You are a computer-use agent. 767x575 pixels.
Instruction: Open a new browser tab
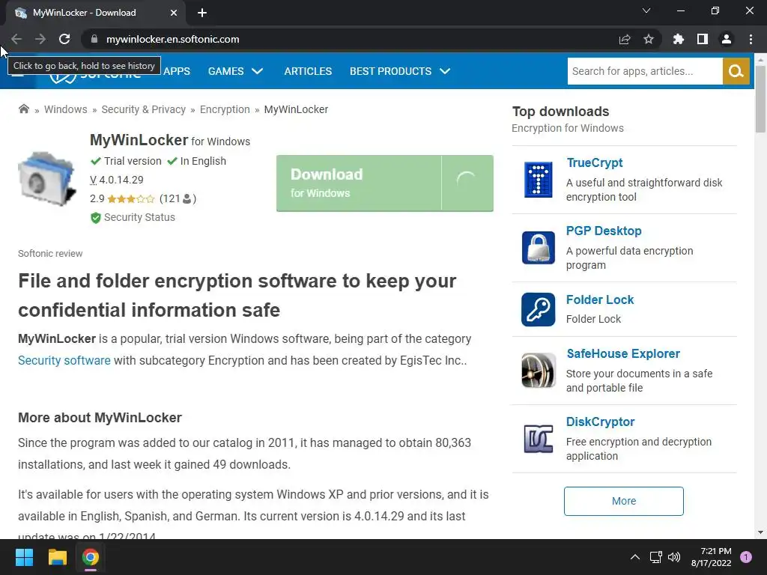(x=202, y=13)
